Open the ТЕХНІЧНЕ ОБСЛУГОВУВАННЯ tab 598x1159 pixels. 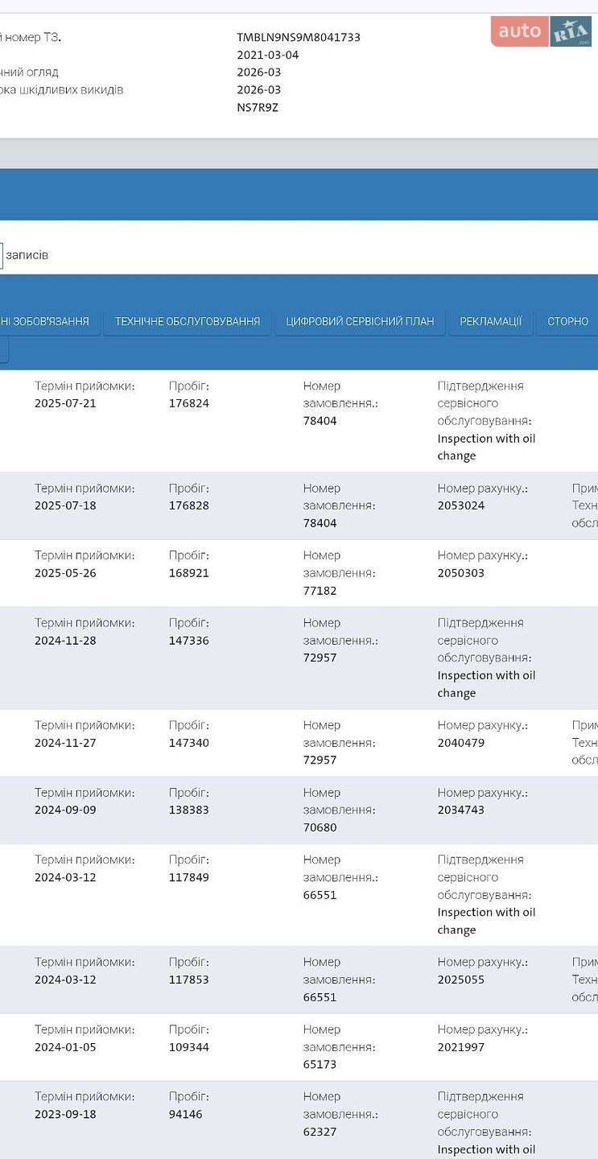[x=187, y=321]
